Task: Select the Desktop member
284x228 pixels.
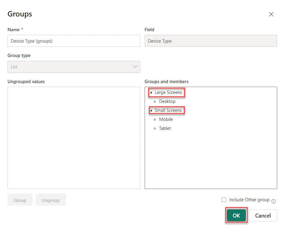Action: tap(167, 101)
